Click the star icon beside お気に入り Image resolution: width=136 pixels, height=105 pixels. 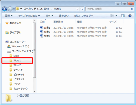tap(7, 23)
